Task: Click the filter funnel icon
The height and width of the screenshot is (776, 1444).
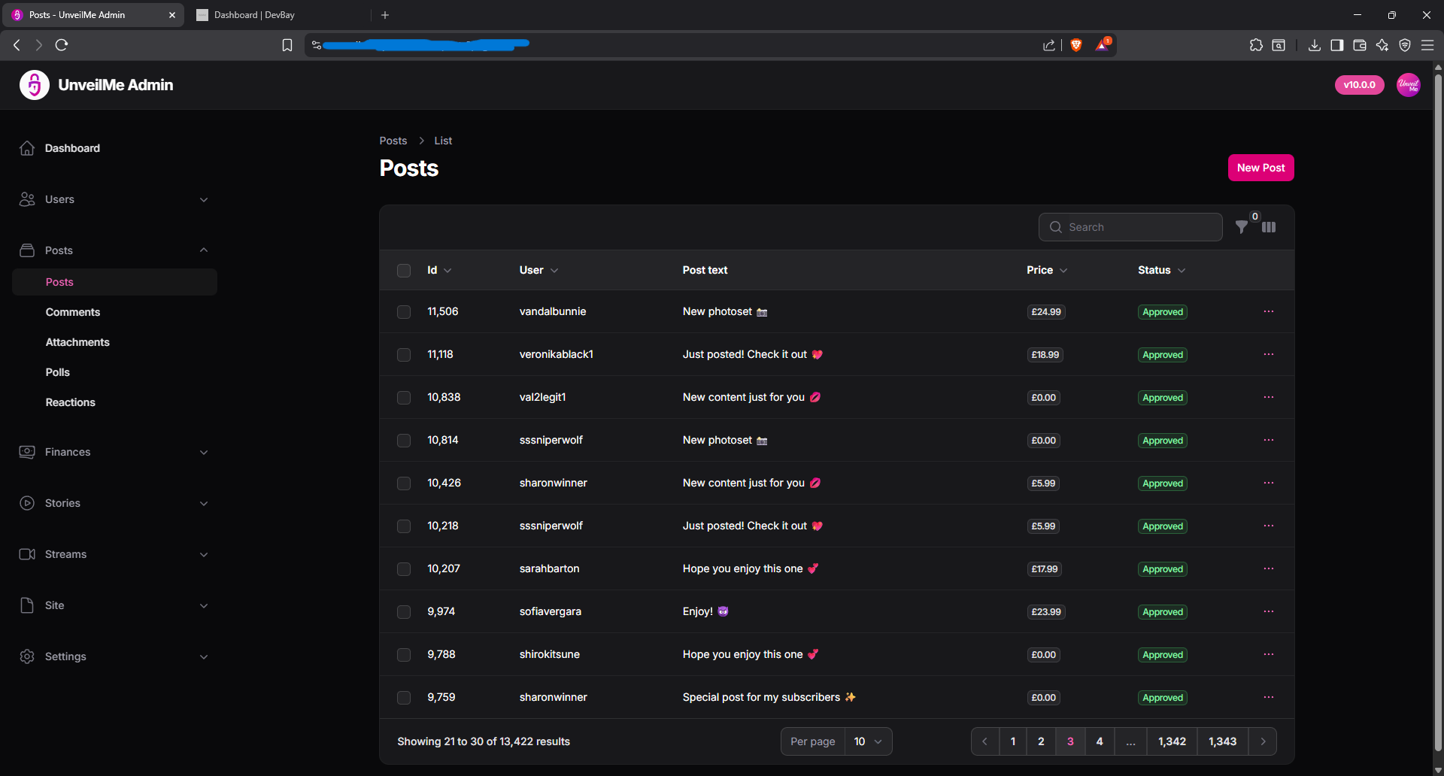Action: click(1242, 227)
